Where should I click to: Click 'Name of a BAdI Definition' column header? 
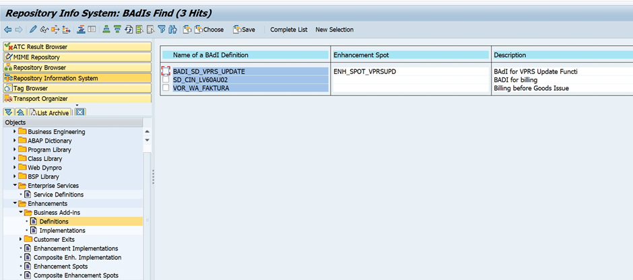(x=245, y=55)
